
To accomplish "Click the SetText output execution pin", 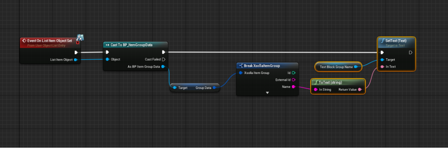I will pyautogui.click(x=410, y=52).
